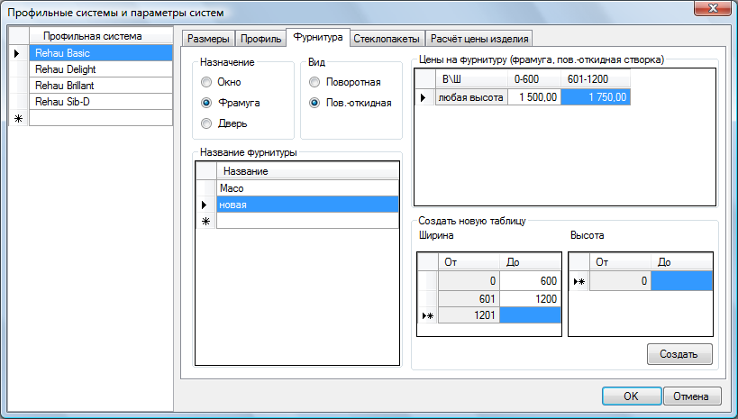Open the Профиль tab
Viewport: 738px width, 419px height.
(x=260, y=39)
